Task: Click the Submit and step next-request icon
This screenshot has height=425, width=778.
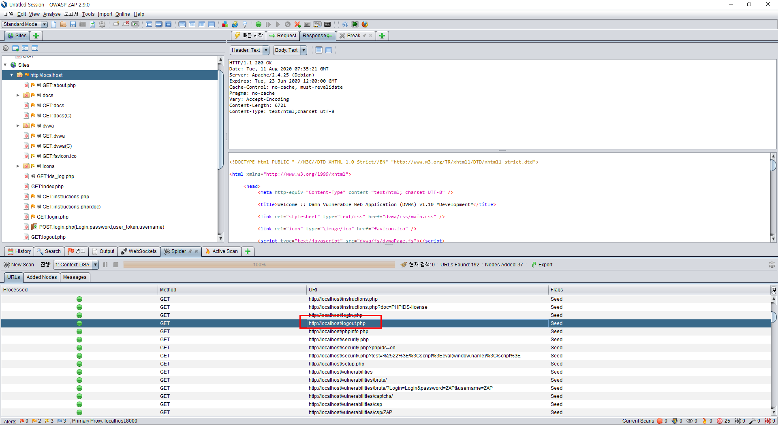Action: coord(268,24)
